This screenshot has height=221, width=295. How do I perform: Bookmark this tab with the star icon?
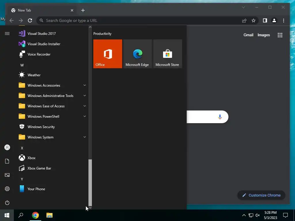click(254, 20)
